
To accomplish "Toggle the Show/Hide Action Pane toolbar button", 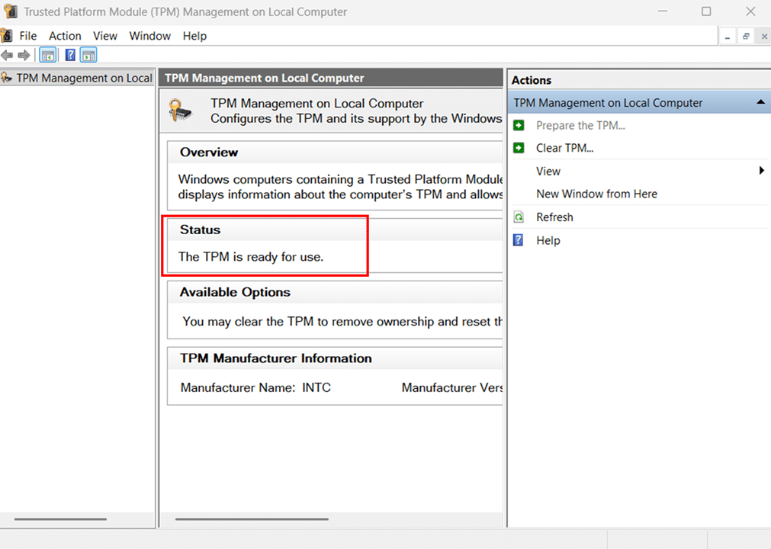I will pyautogui.click(x=88, y=55).
